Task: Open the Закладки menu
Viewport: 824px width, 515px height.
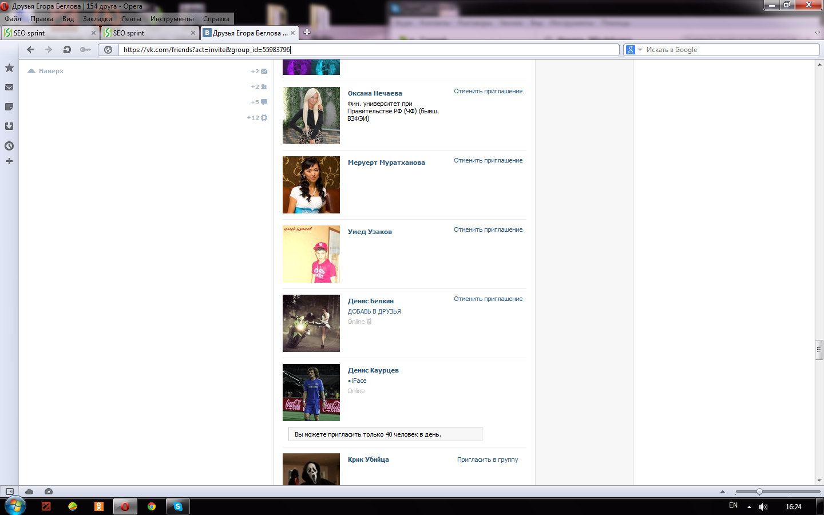Action: coord(97,19)
